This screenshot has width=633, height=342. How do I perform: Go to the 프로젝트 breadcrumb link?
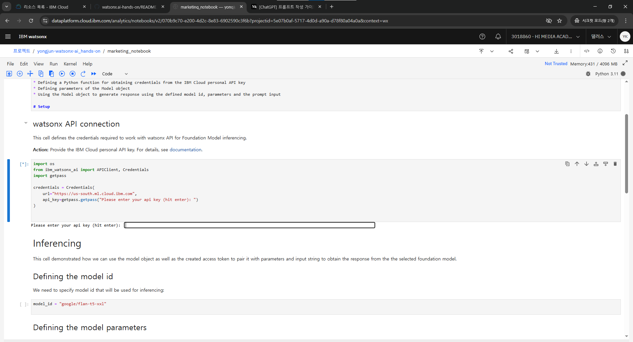(22, 51)
